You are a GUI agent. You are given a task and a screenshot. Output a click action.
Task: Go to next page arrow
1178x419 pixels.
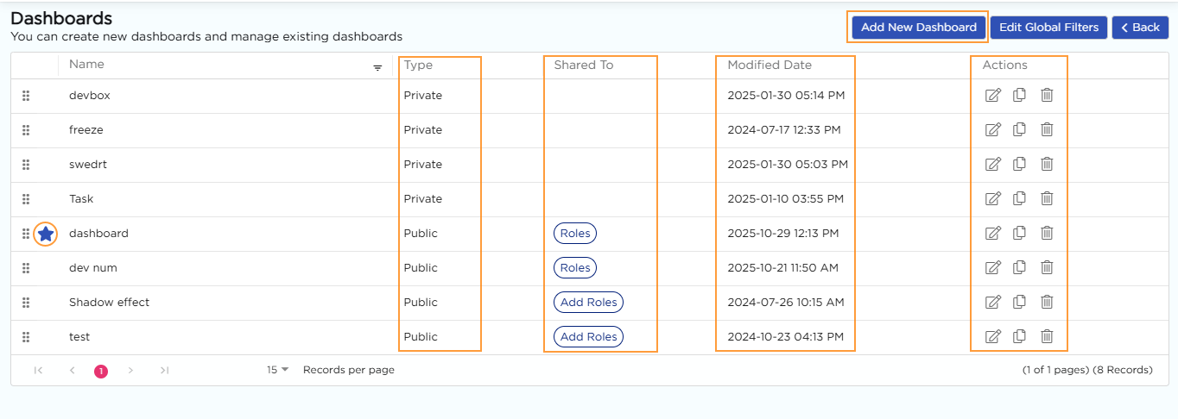pyautogui.click(x=130, y=370)
